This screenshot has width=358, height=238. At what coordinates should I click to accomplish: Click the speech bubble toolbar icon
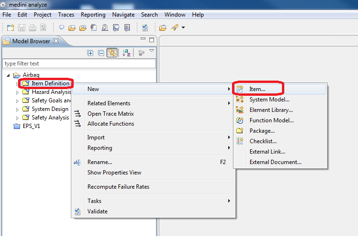[62, 28]
